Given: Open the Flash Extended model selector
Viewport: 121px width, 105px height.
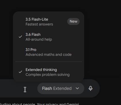Looking at the screenshot, I should pos(61,88).
